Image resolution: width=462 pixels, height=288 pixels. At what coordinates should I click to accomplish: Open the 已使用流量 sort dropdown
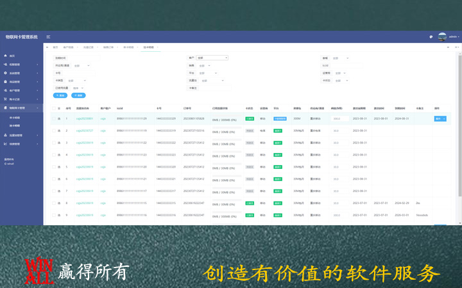78,88
